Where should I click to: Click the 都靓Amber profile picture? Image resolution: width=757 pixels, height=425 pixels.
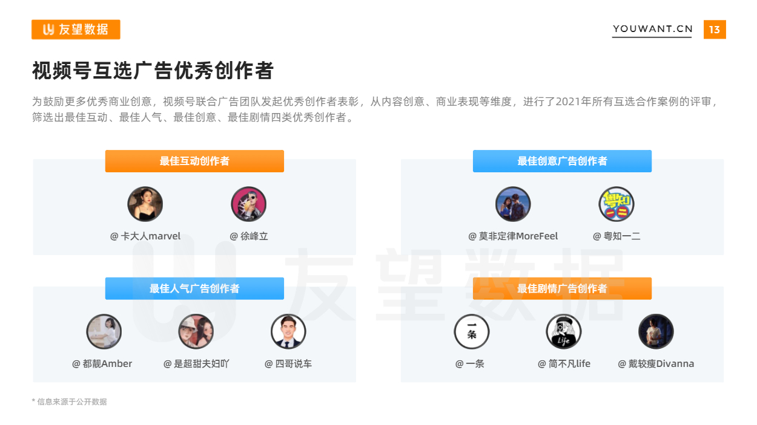pos(104,331)
